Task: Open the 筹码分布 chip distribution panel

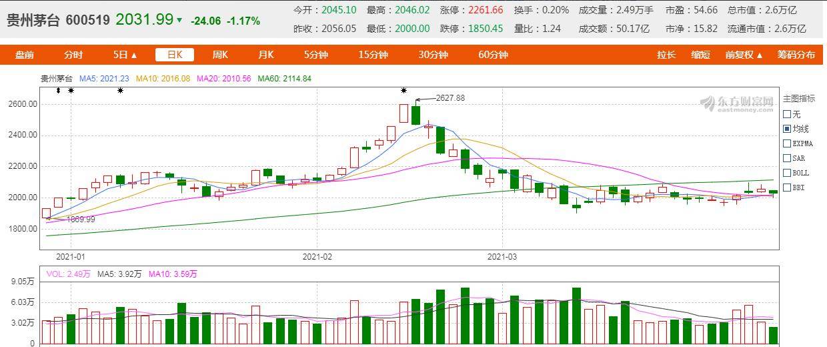Action: coord(796,55)
